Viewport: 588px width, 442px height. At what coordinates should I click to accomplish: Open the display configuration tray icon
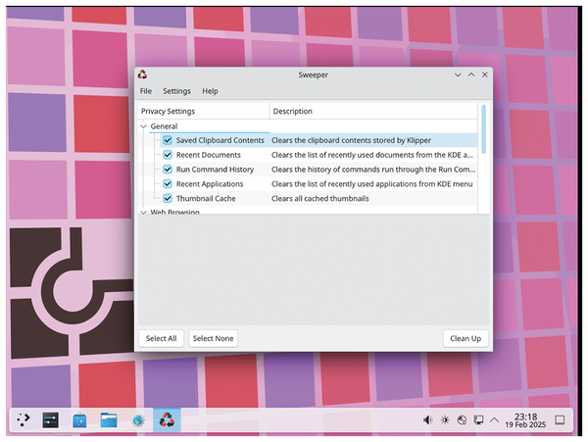(478, 419)
